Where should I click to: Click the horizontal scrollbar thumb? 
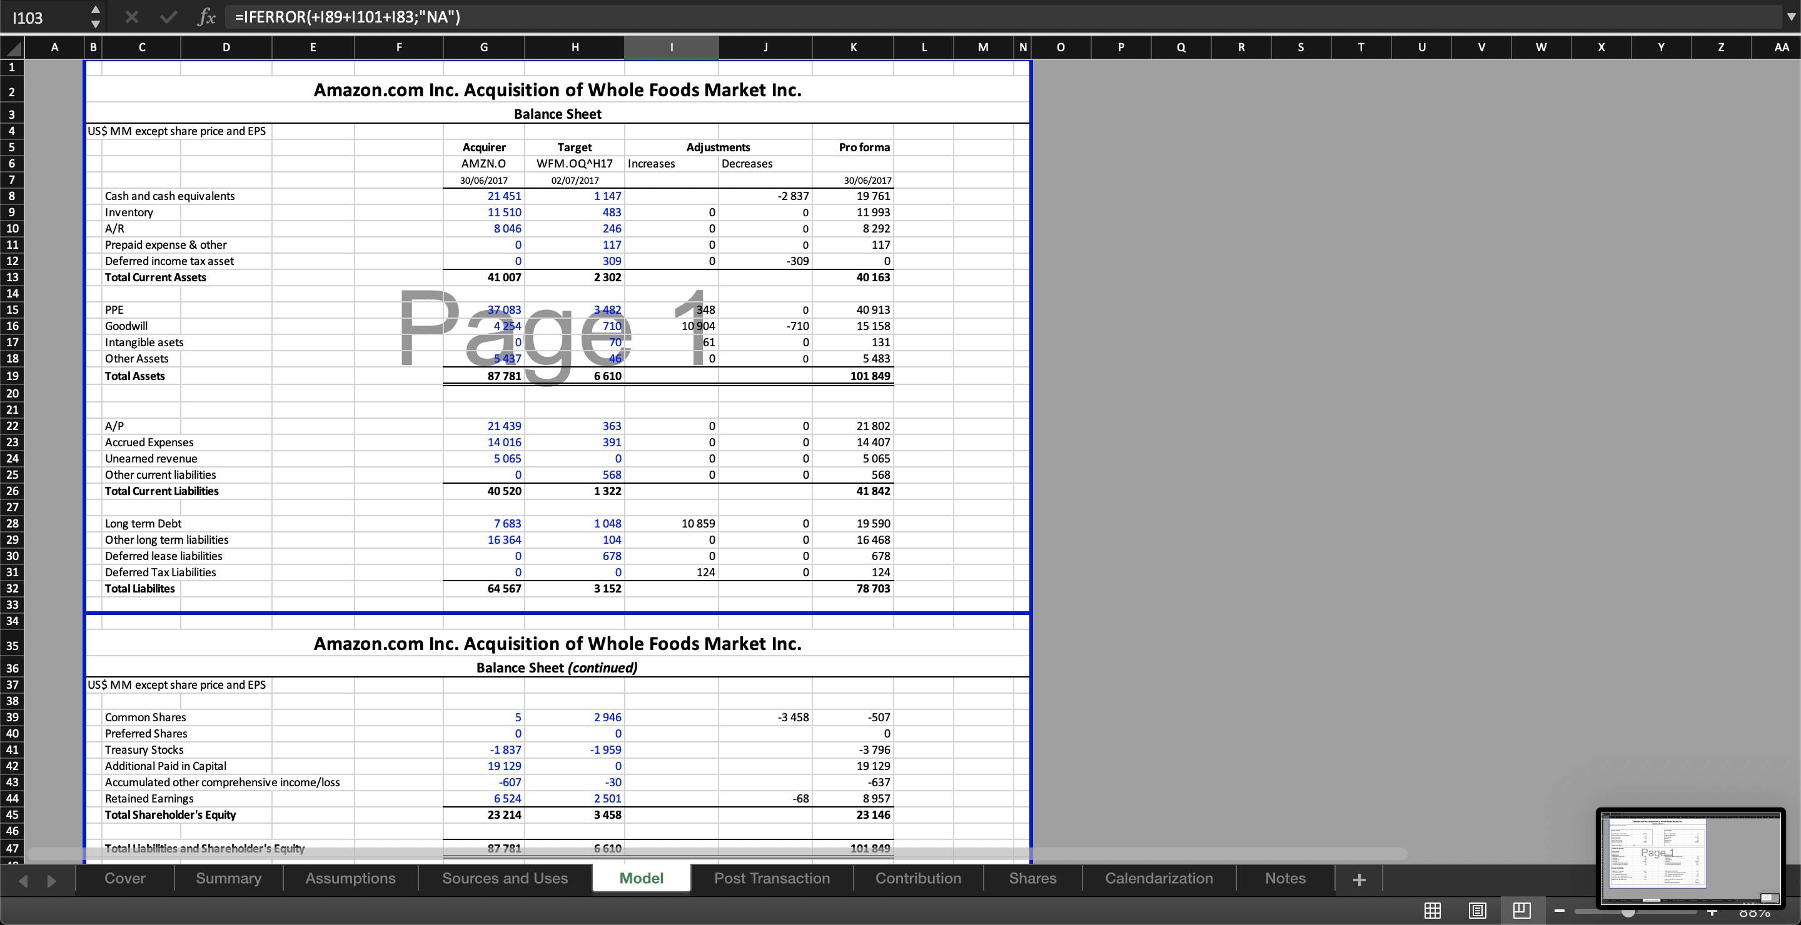[x=717, y=854]
